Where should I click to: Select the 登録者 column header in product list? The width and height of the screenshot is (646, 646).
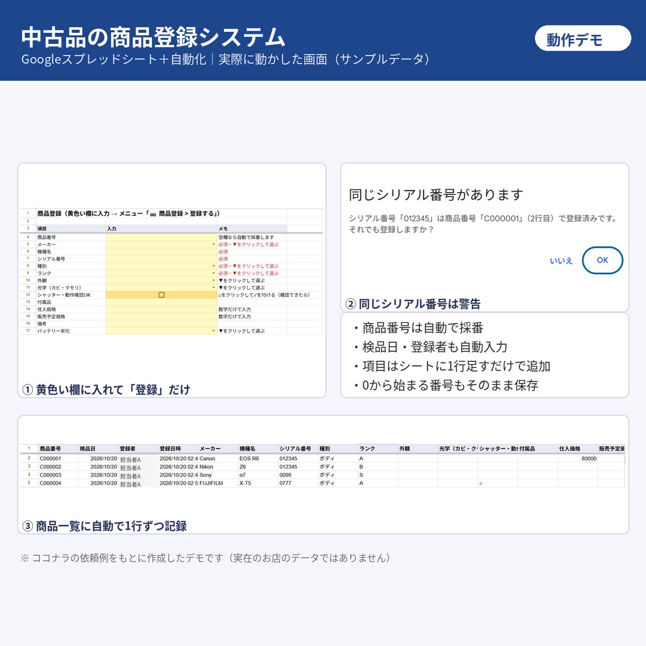tap(138, 448)
